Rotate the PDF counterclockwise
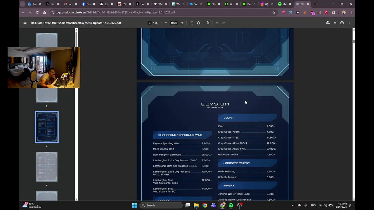 (198, 23)
